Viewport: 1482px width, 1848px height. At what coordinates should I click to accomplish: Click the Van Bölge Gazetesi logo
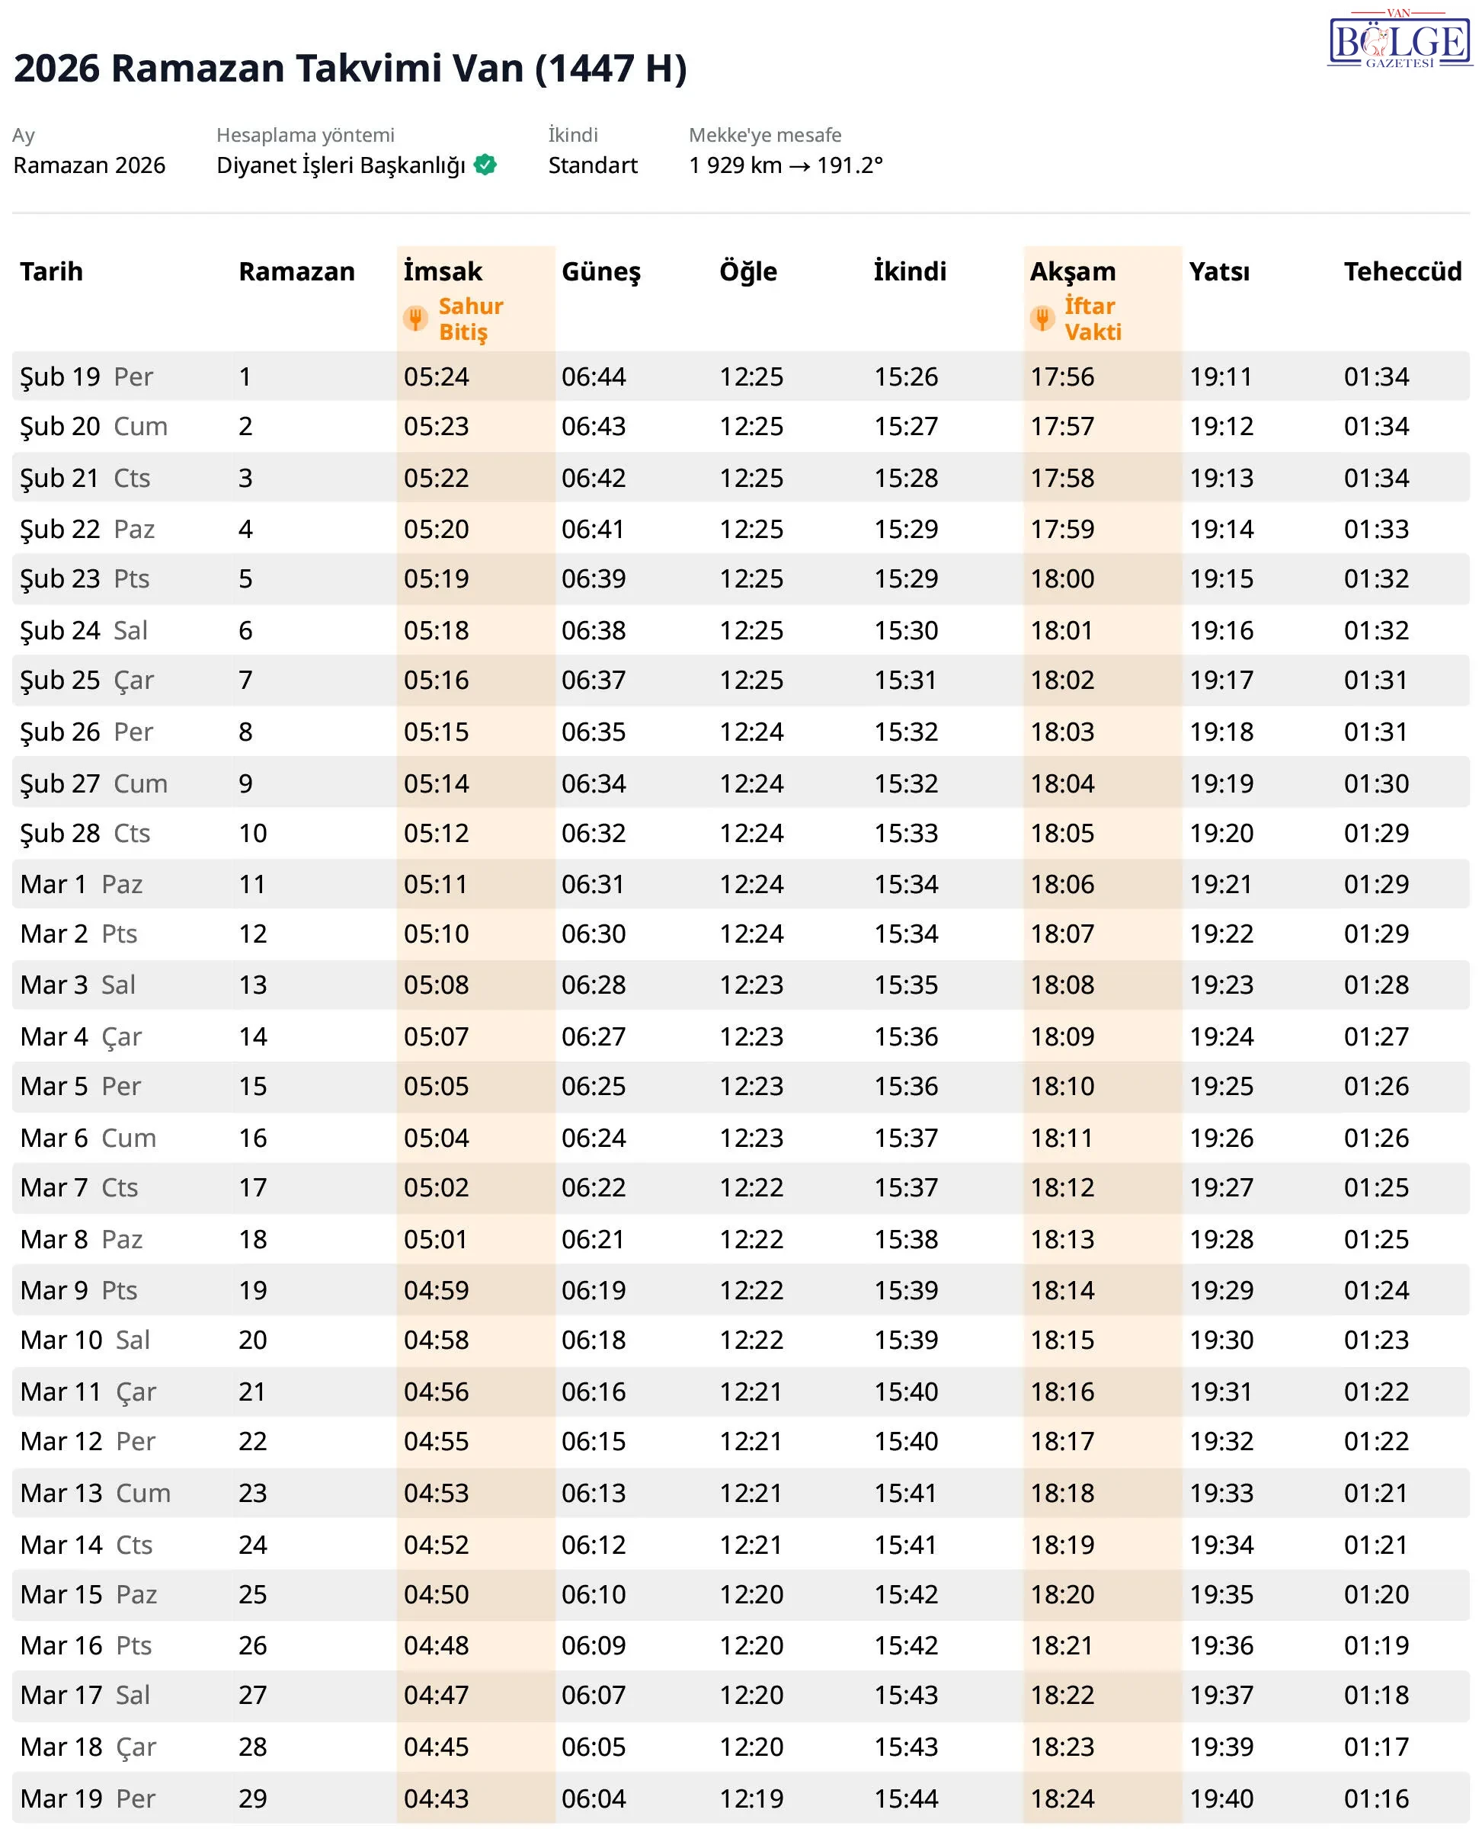1399,40
